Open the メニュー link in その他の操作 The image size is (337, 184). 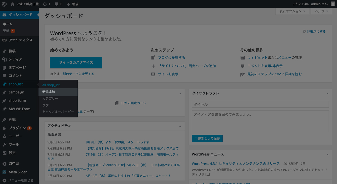(285, 58)
